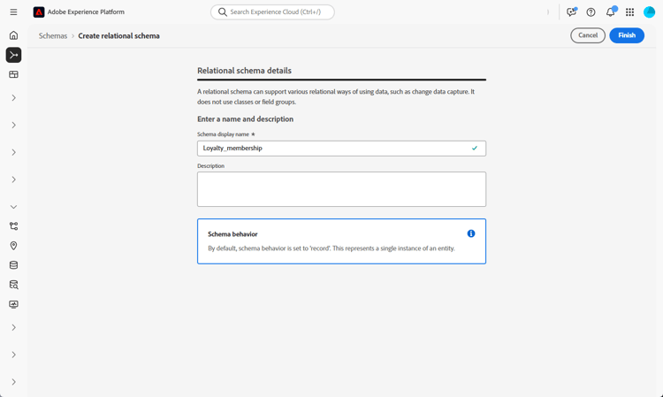Click the Cancel button

pos(588,35)
